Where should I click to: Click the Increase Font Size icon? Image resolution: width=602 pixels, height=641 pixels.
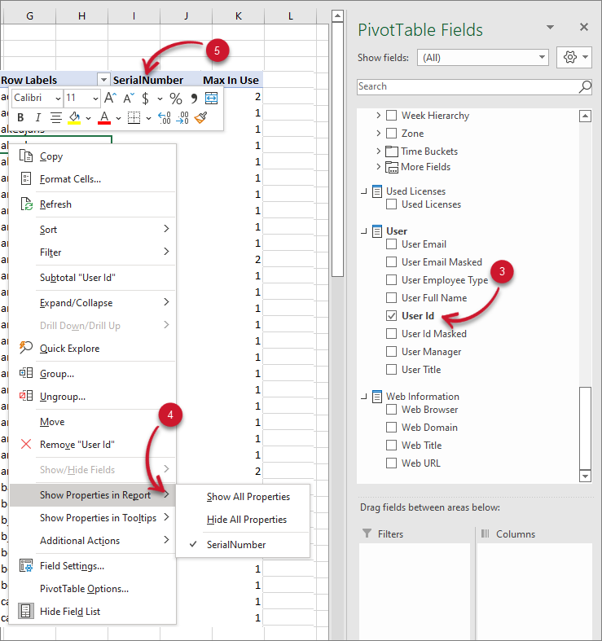click(x=110, y=99)
